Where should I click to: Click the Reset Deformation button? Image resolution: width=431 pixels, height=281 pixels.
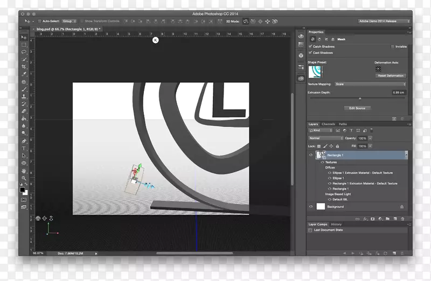[x=391, y=76]
